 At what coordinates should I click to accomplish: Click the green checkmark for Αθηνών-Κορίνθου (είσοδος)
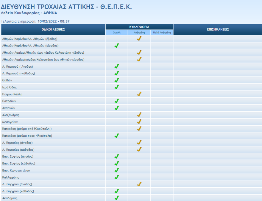tap(117, 46)
